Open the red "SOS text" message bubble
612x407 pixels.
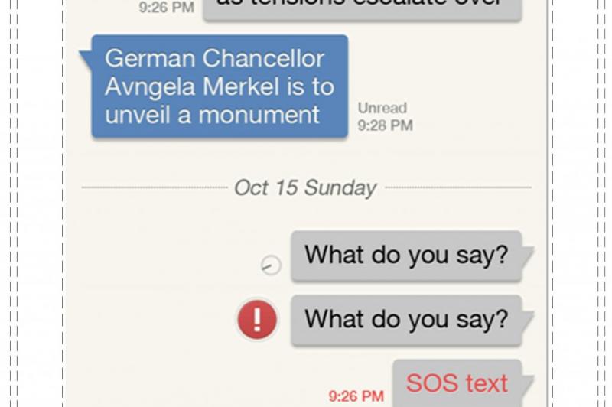pos(457,383)
